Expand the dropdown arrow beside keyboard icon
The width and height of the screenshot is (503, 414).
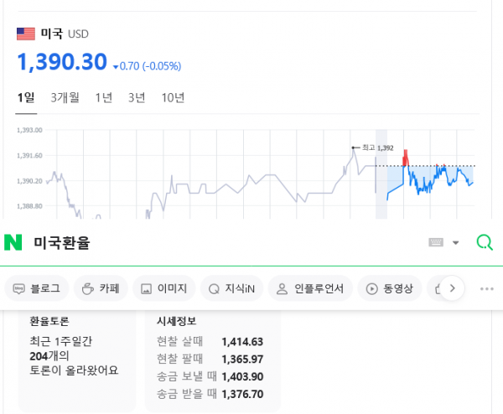coord(456,243)
